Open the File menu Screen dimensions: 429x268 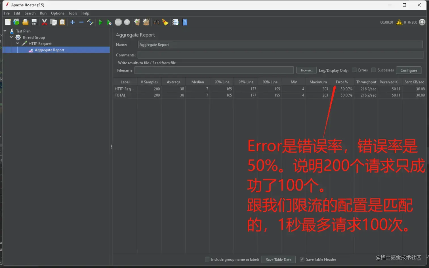[7, 13]
